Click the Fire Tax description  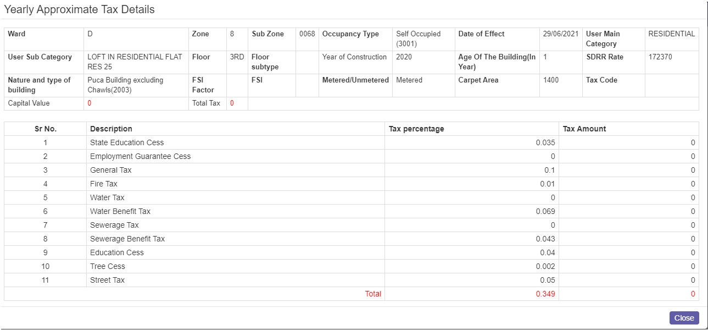click(x=104, y=183)
